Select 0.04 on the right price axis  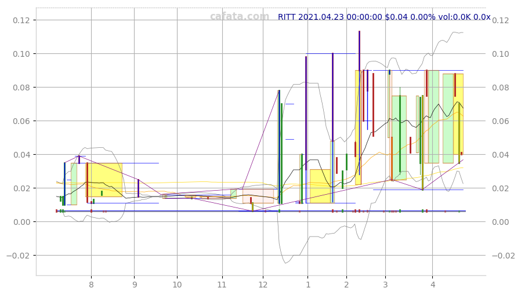pyautogui.click(x=500, y=155)
